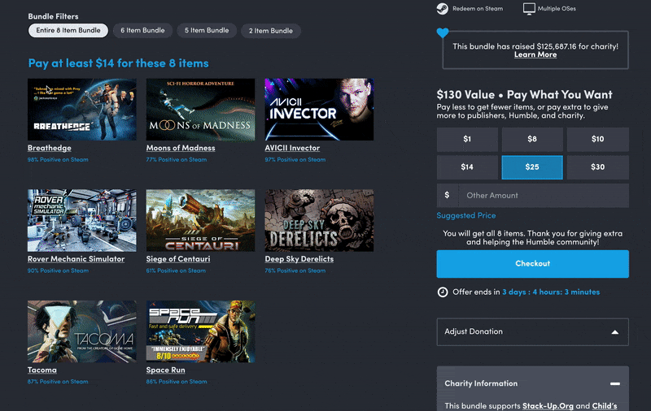Click the clock icon beside Offer ends
The image size is (651, 411).
443,292
